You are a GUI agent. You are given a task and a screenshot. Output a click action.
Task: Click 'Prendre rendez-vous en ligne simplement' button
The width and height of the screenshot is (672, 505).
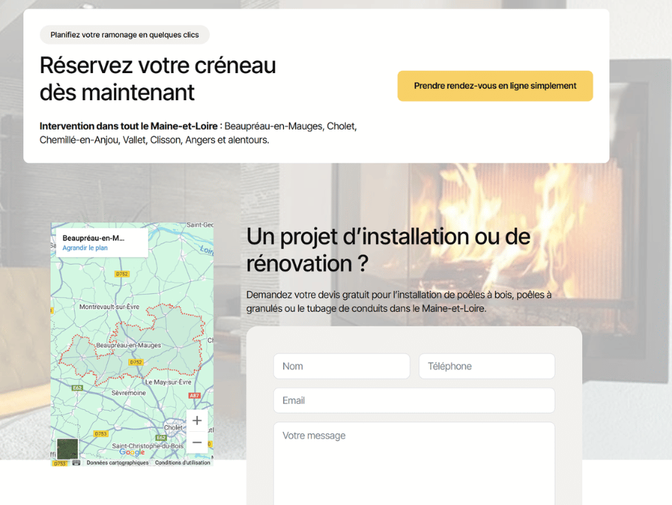495,86
